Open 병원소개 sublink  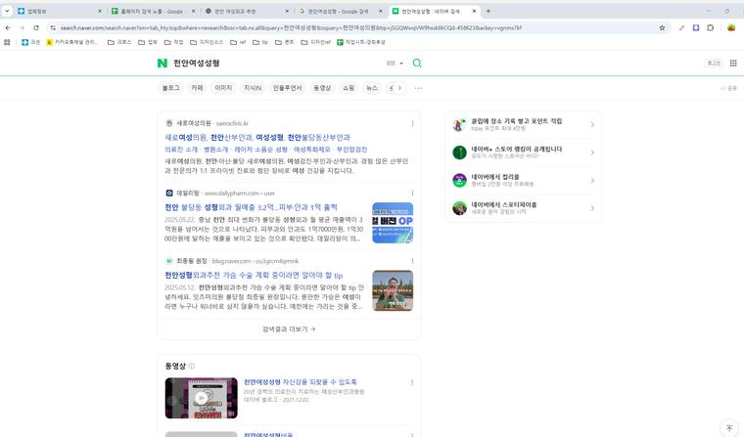coord(216,150)
